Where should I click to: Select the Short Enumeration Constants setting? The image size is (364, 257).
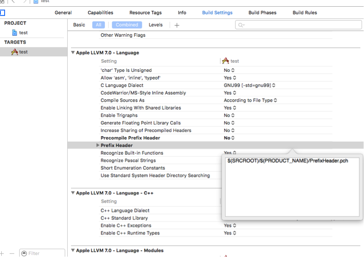pos(133,168)
